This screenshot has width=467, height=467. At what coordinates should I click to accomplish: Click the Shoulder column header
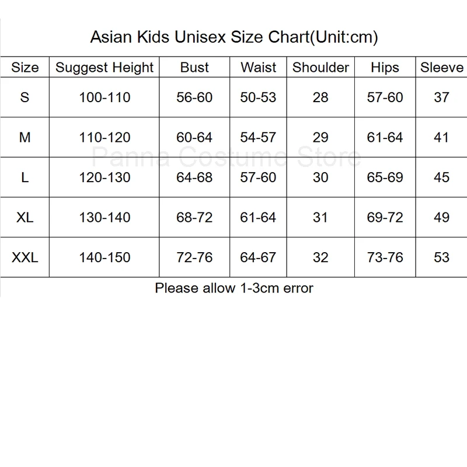coord(320,67)
